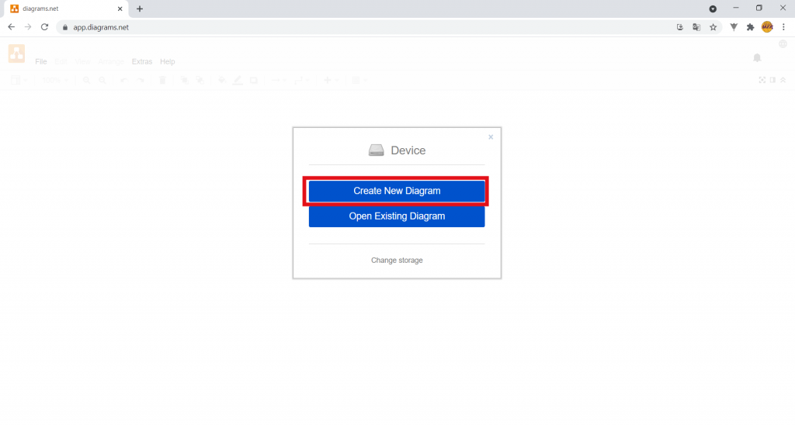Image resolution: width=795 pixels, height=425 pixels.
Task: Select the diagrams.net browser tab
Action: (x=64, y=9)
